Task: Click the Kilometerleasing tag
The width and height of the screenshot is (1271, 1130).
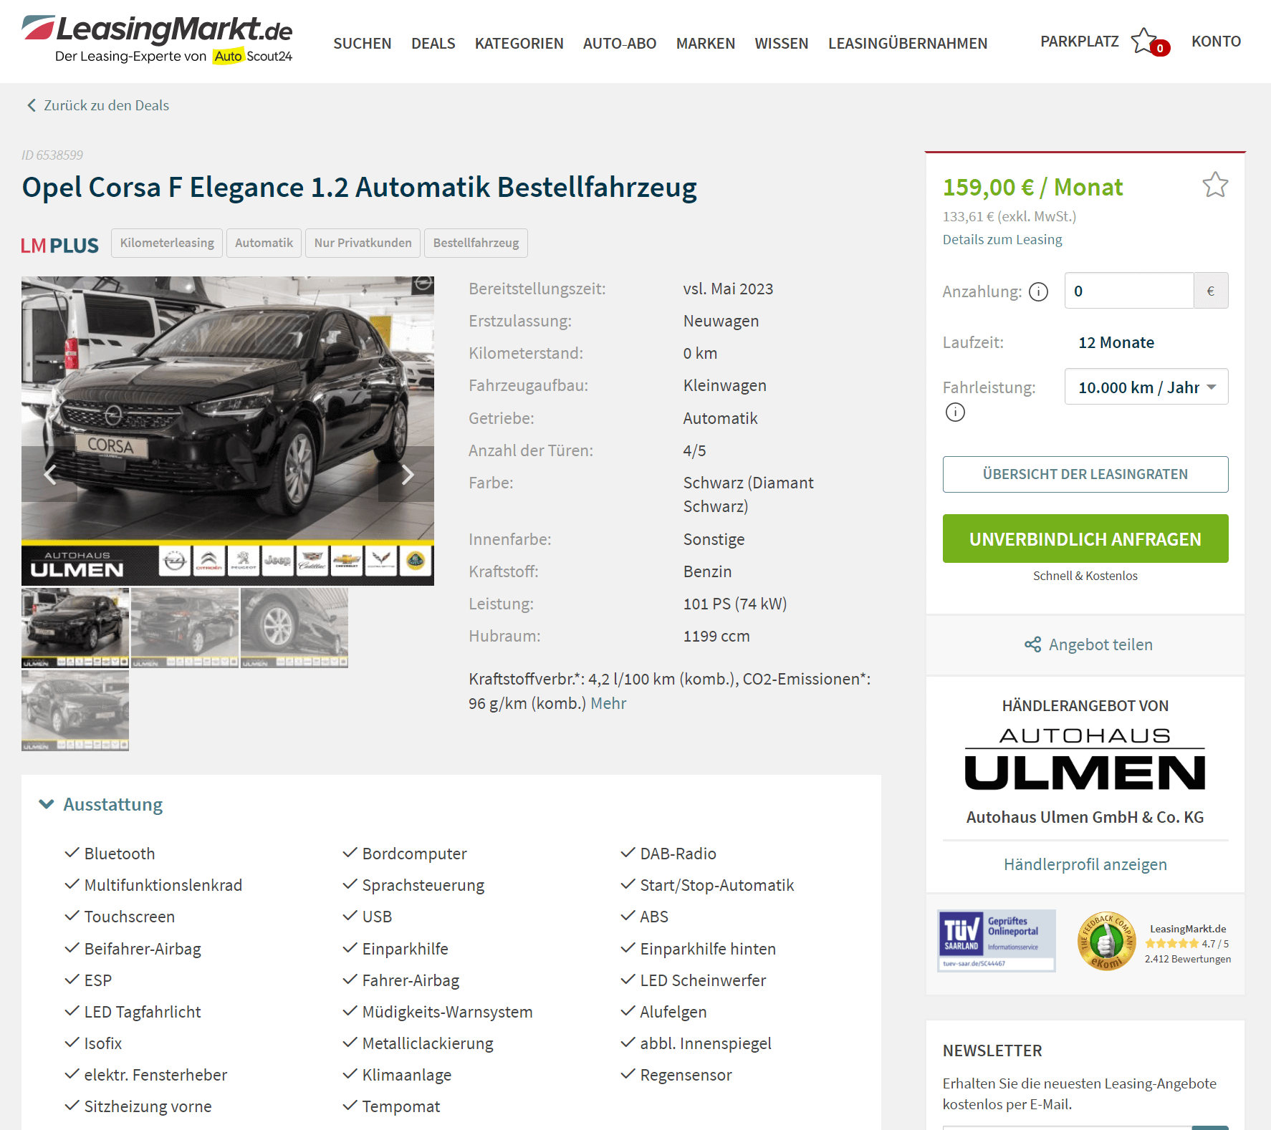Action: tap(167, 243)
